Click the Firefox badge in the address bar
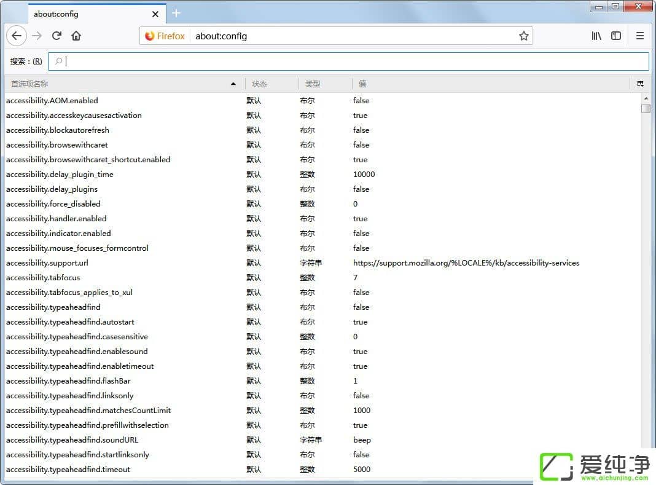This screenshot has width=656, height=485. 164,36
